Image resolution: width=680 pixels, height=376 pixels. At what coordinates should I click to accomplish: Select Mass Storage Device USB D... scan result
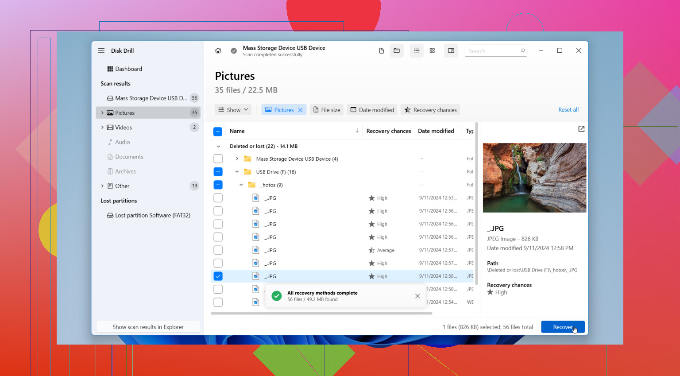pyautogui.click(x=148, y=98)
